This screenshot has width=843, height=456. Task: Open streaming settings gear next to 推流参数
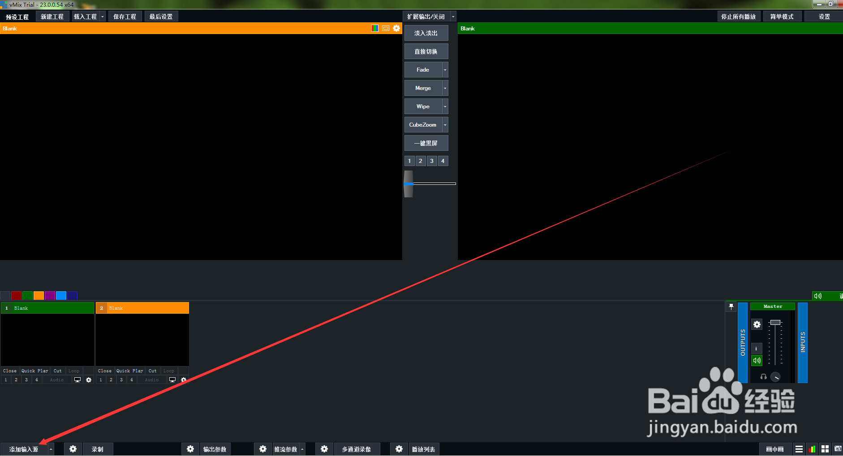point(263,449)
